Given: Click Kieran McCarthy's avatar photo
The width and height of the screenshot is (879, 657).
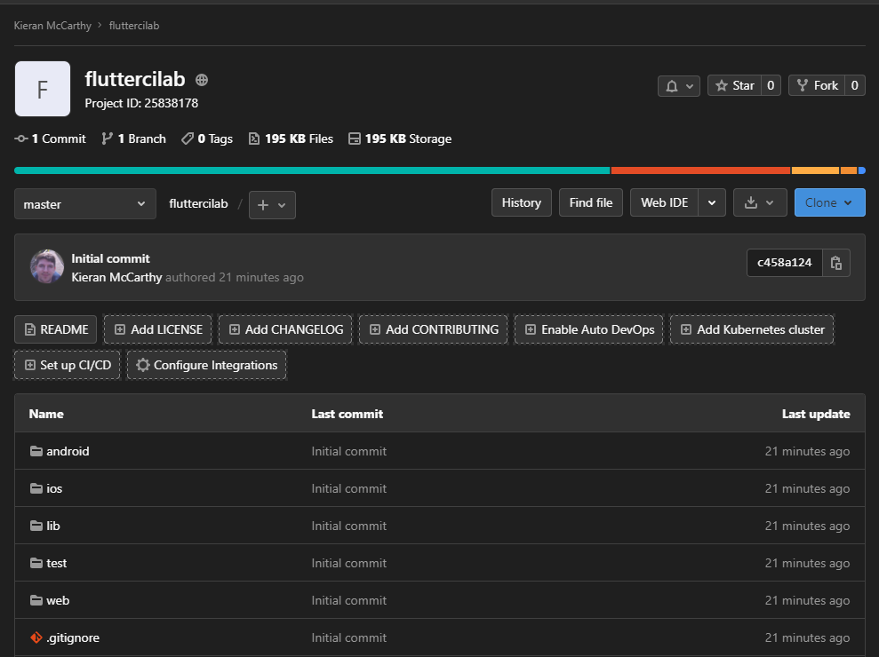Looking at the screenshot, I should point(47,266).
